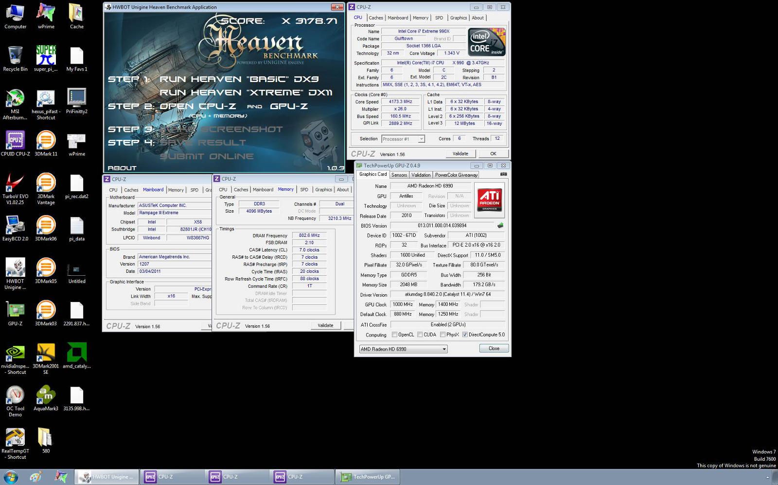
Task: Open the amd_catalyst installer icon
Action: click(76, 356)
